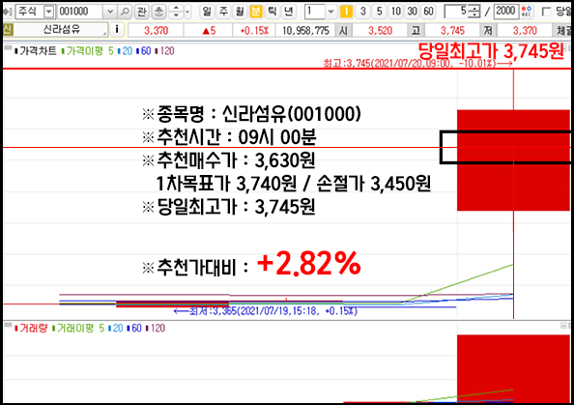The image size is (574, 405).
Task: Select the 분 minute chart toggle
Action: (256, 12)
